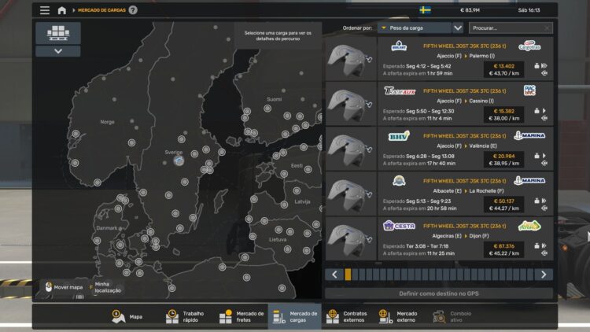Open the Contratos externos tab
The image size is (590, 332).
pos(347,316)
